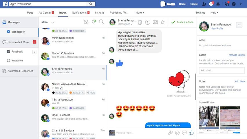Click the heart hug sticker message
Screen dimensions: 247x139
pyautogui.click(x=179, y=81)
